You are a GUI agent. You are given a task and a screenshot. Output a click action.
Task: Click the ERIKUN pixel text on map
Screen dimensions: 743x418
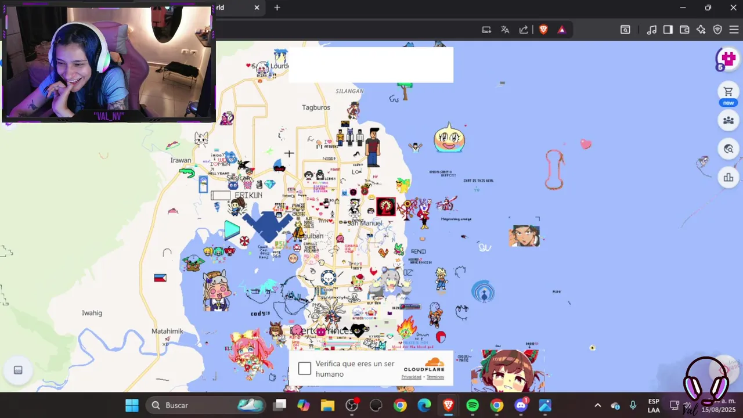coord(248,195)
